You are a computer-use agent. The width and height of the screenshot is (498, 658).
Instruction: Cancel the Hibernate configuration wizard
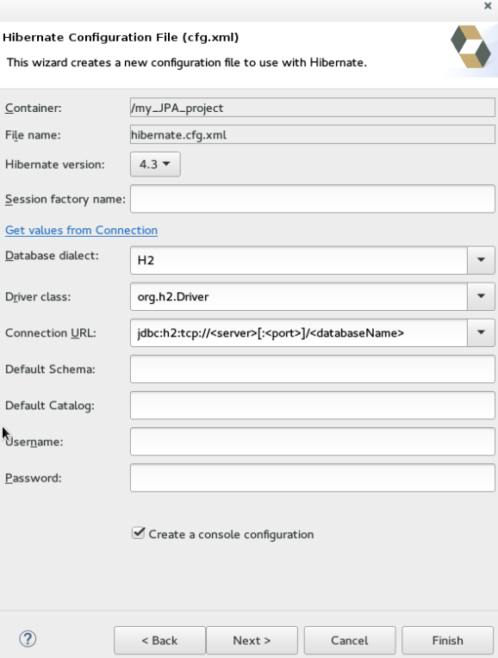click(350, 641)
